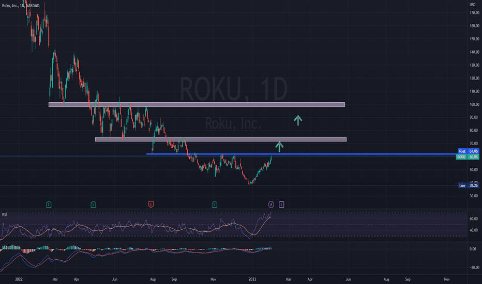Click the -20.00 value on the MACD scale
The width and height of the screenshot is (482, 284).
pyautogui.click(x=473, y=267)
